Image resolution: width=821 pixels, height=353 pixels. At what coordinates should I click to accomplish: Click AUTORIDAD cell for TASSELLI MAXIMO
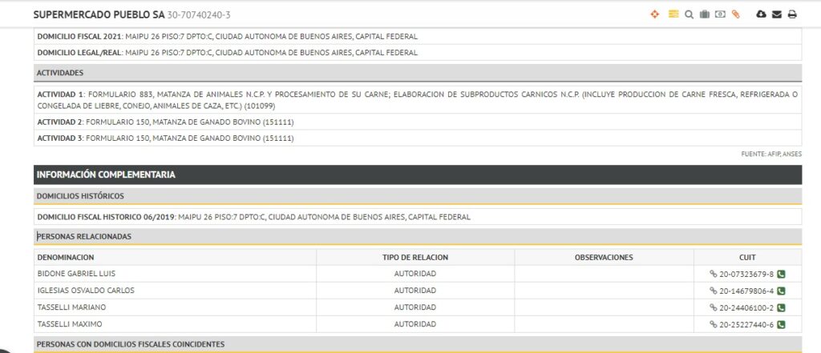[415, 323]
